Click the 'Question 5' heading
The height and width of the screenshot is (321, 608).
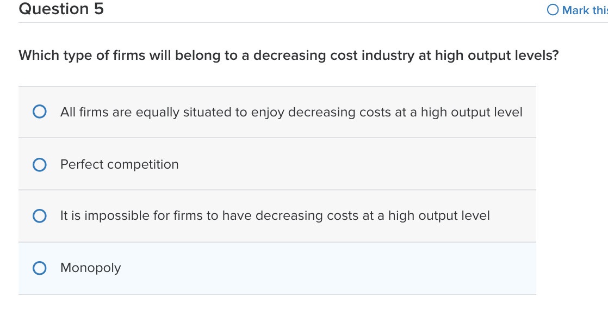(61, 9)
